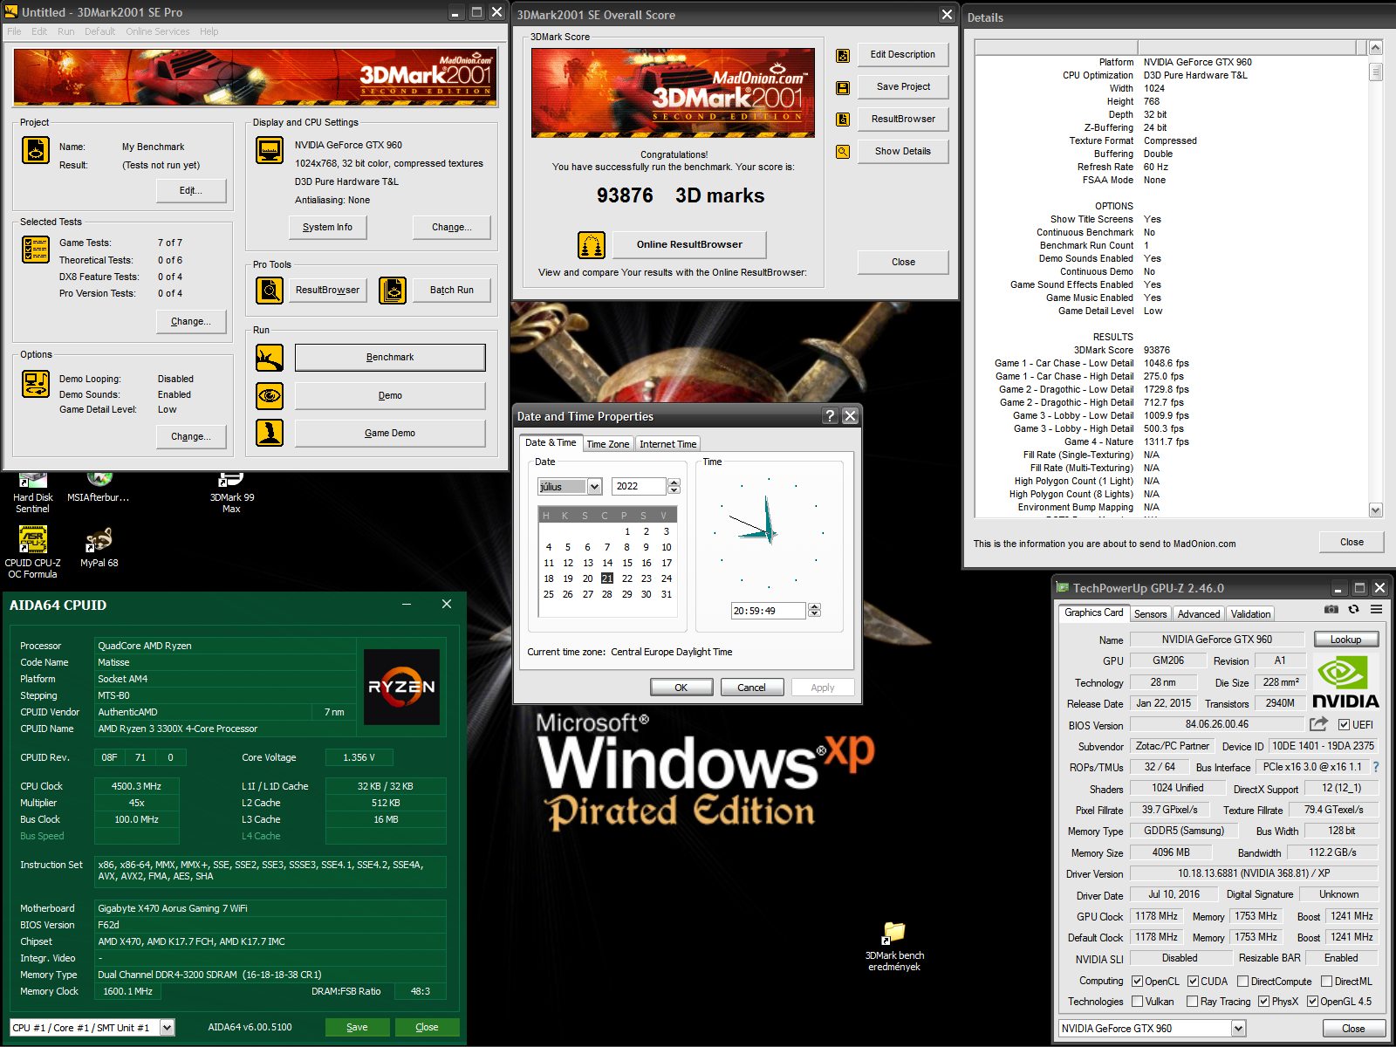
Task: Toggle Ray Tracing checkbox in GPU-Z
Action: point(1192,1002)
